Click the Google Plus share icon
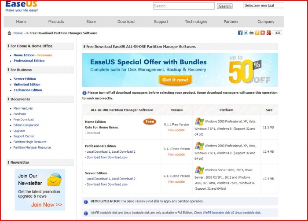This screenshot has width=308, height=221. tap(269, 33)
